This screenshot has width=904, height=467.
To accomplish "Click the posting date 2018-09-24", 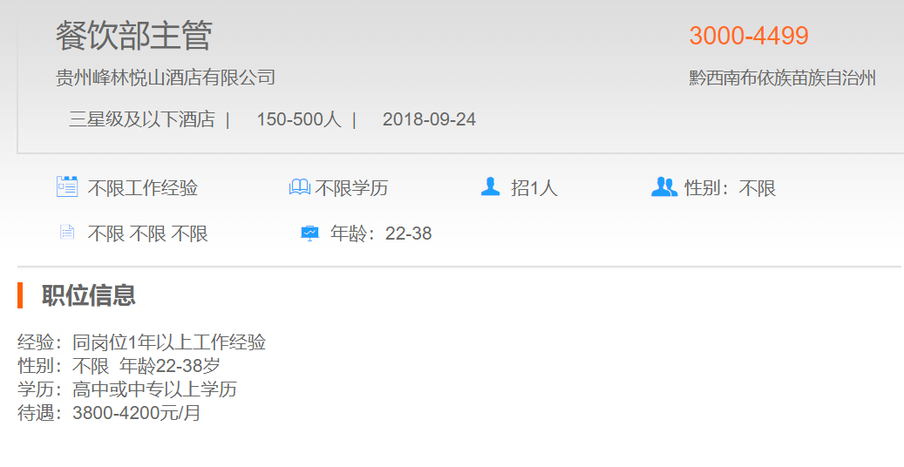I will [x=429, y=119].
